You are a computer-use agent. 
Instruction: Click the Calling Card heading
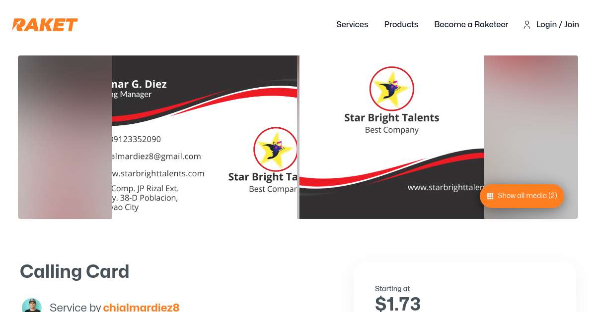point(74,271)
